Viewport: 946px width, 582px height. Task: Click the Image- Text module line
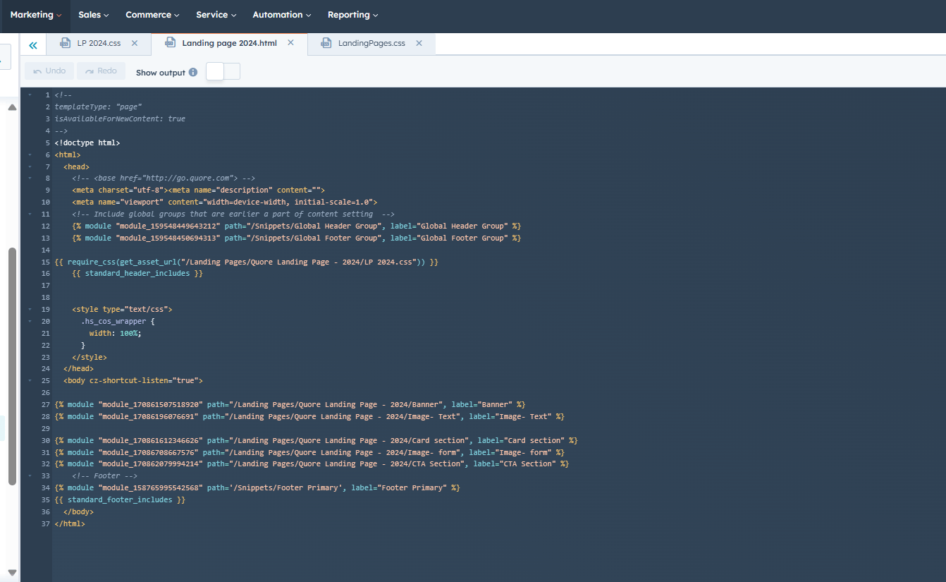tap(309, 416)
